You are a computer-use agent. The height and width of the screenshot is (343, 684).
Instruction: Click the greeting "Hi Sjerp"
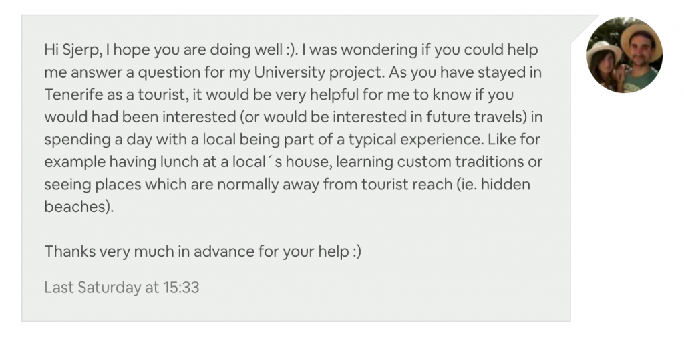click(73, 50)
